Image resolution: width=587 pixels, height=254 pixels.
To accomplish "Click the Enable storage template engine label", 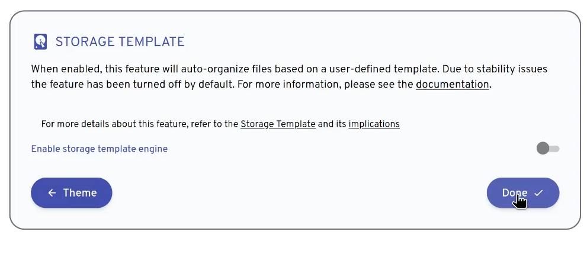I will tap(99, 149).
